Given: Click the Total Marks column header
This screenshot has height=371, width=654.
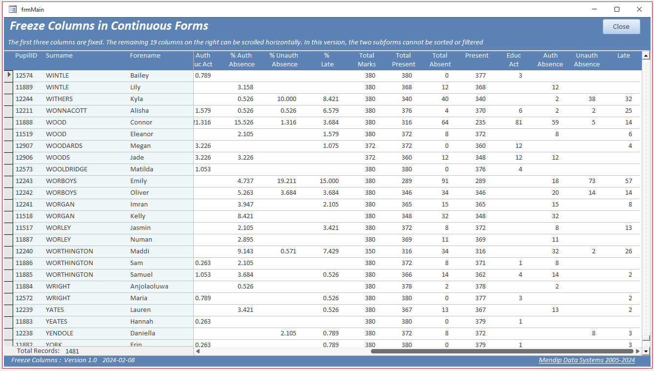Looking at the screenshot, I should (x=367, y=60).
